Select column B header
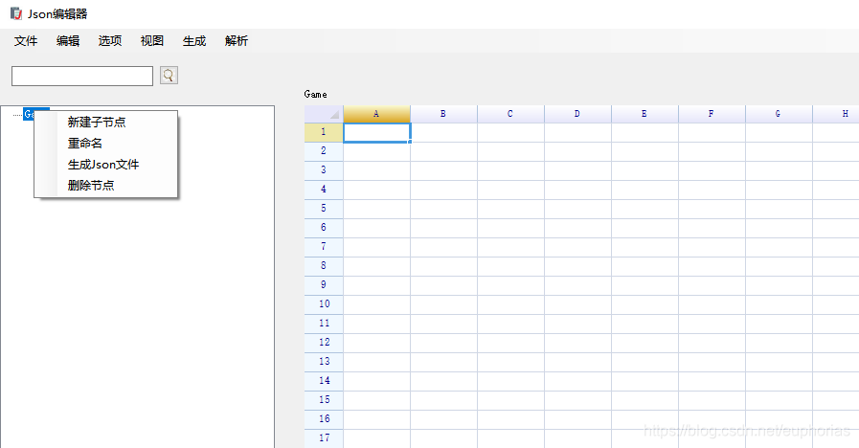The width and height of the screenshot is (859, 448). 443,114
